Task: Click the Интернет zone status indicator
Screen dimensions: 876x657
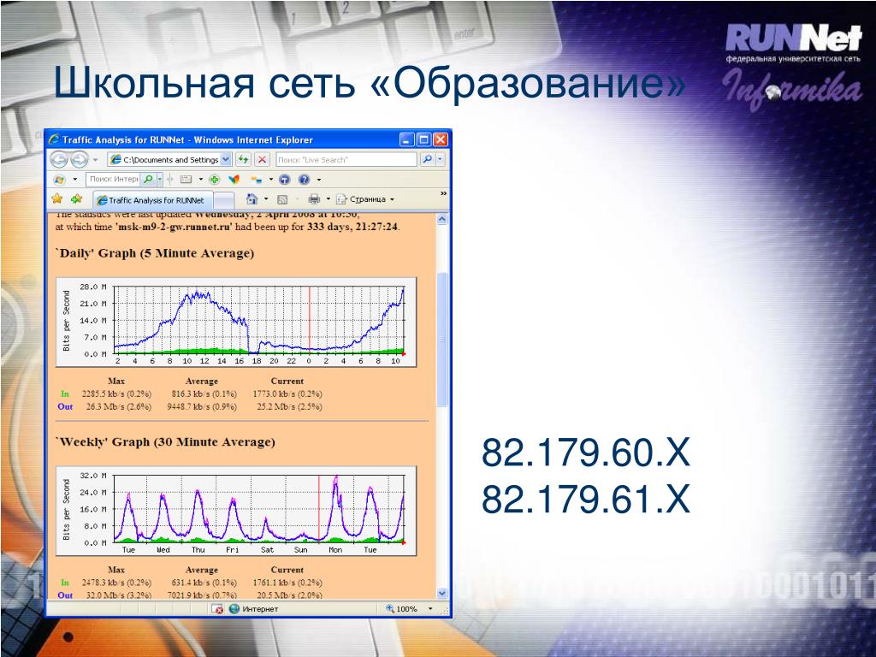Action: click(253, 609)
